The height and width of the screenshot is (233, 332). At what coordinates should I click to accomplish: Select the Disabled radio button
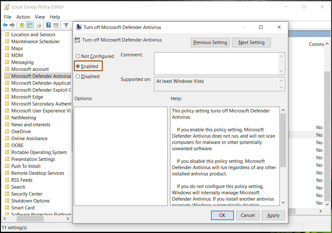[x=78, y=76]
